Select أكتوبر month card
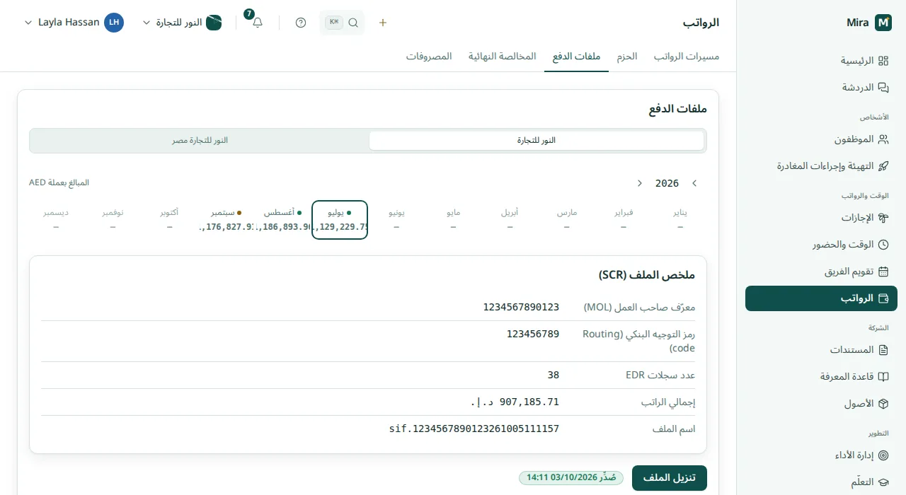The height and width of the screenshot is (495, 906). click(x=170, y=220)
